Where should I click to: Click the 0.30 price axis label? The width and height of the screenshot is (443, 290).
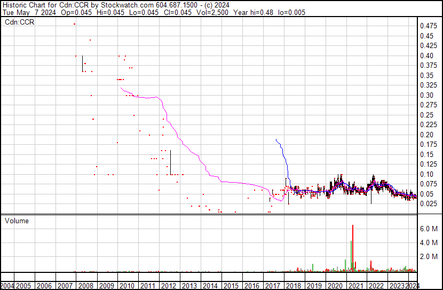[x=426, y=95]
